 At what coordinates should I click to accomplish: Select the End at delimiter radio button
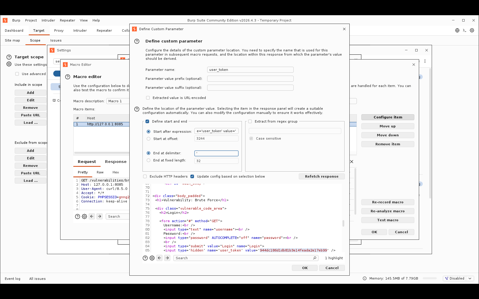(148, 153)
